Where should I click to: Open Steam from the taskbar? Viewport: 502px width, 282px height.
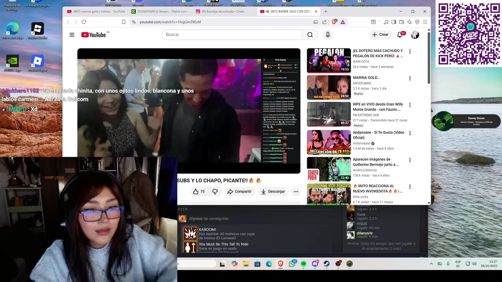pos(326,264)
